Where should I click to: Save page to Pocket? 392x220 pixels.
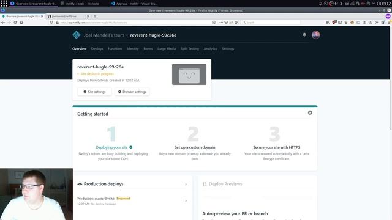pos(226,23)
